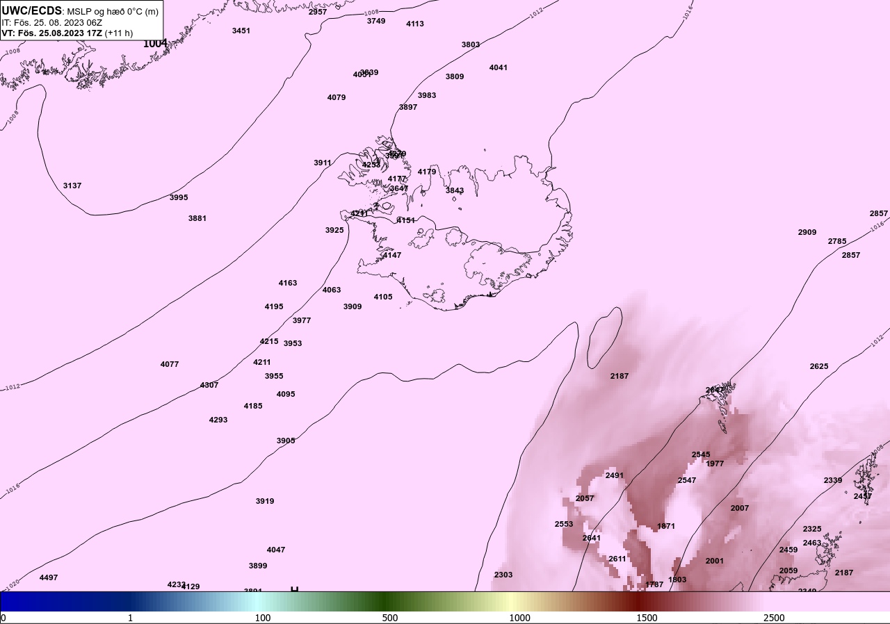Click the height value 4497
The height and width of the screenshot is (624, 890).
point(49,577)
